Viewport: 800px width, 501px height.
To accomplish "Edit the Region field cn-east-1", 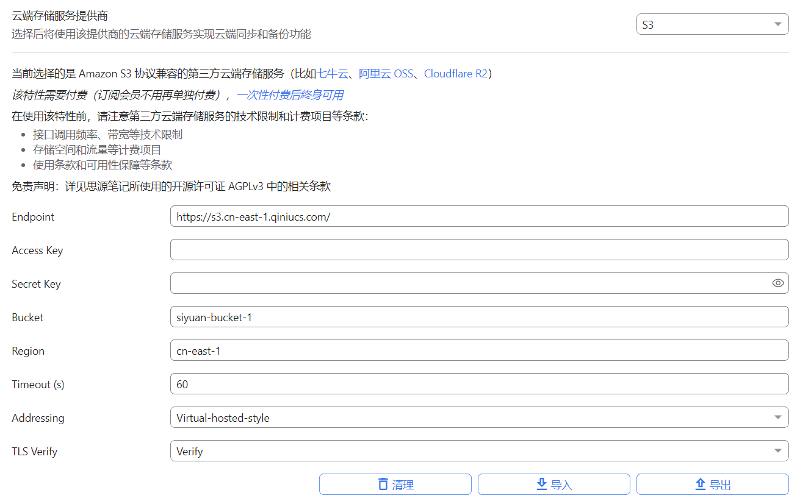I will pyautogui.click(x=479, y=350).
